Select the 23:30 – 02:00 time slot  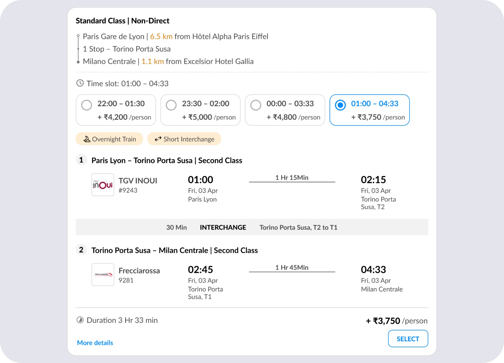[x=200, y=110]
